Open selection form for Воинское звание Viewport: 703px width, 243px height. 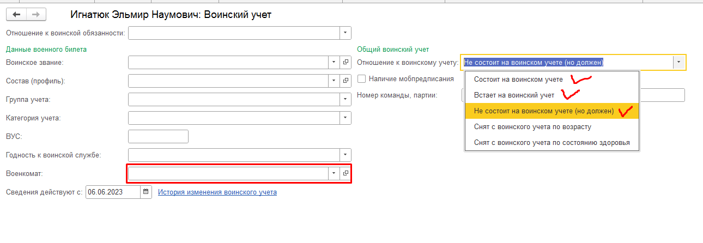pyautogui.click(x=346, y=63)
